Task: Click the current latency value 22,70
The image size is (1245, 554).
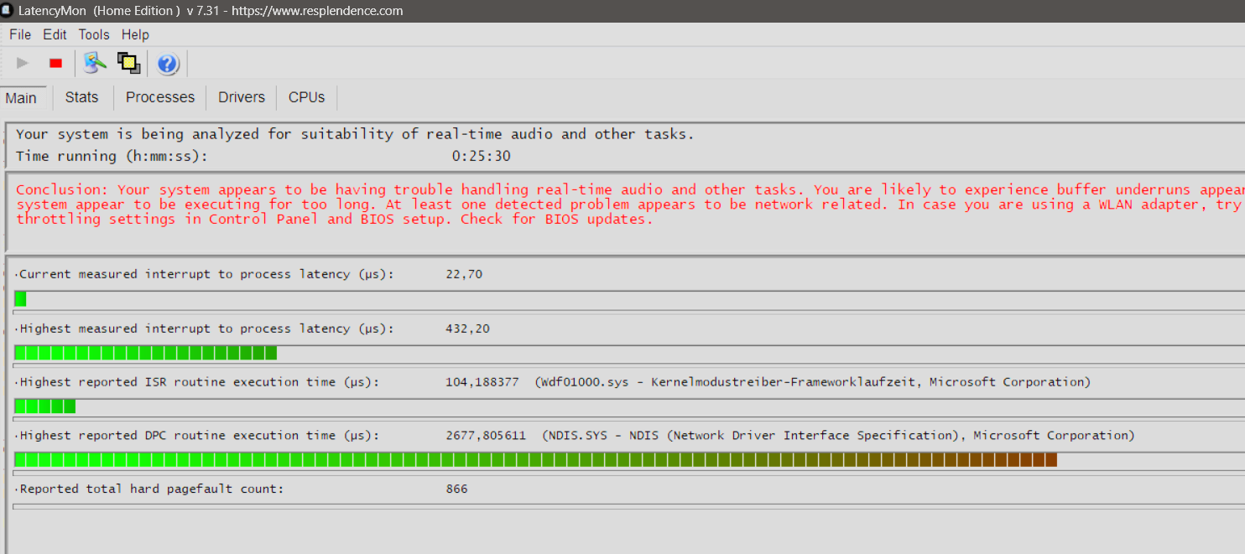Action: (464, 274)
